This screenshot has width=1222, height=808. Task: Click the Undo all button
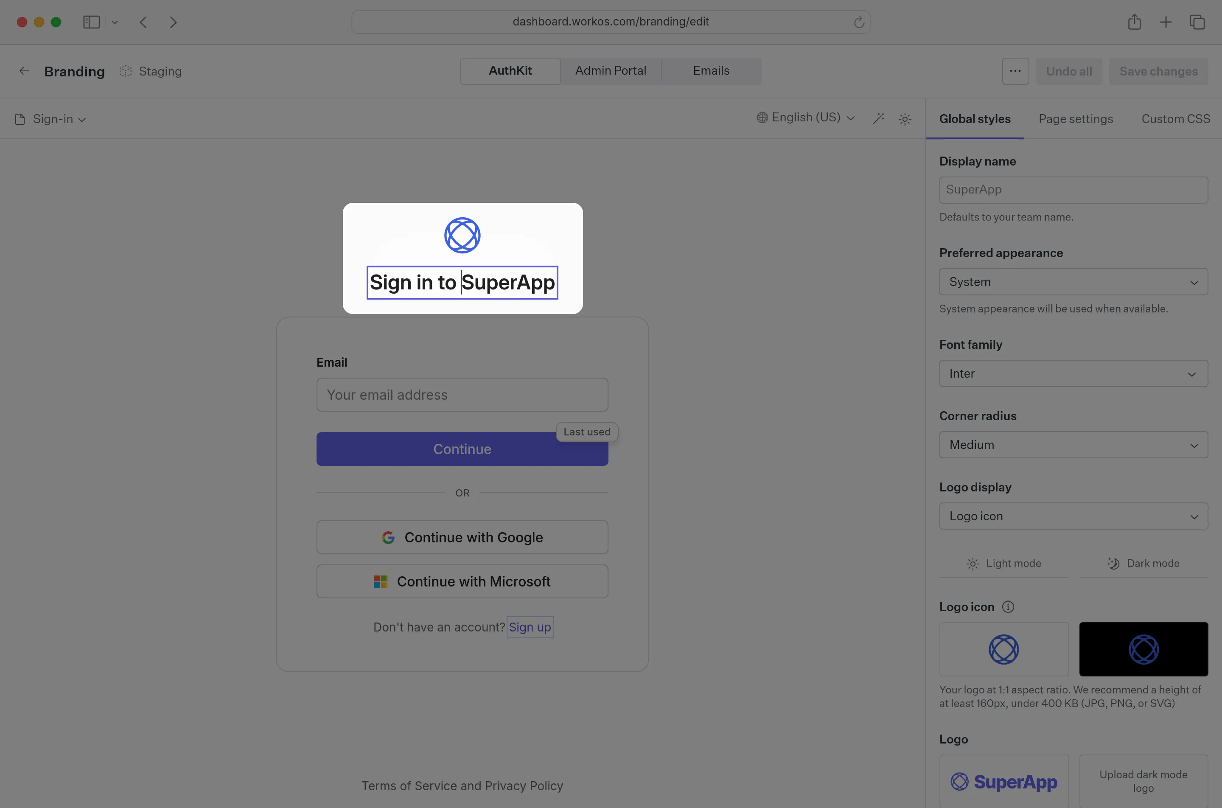click(1068, 71)
